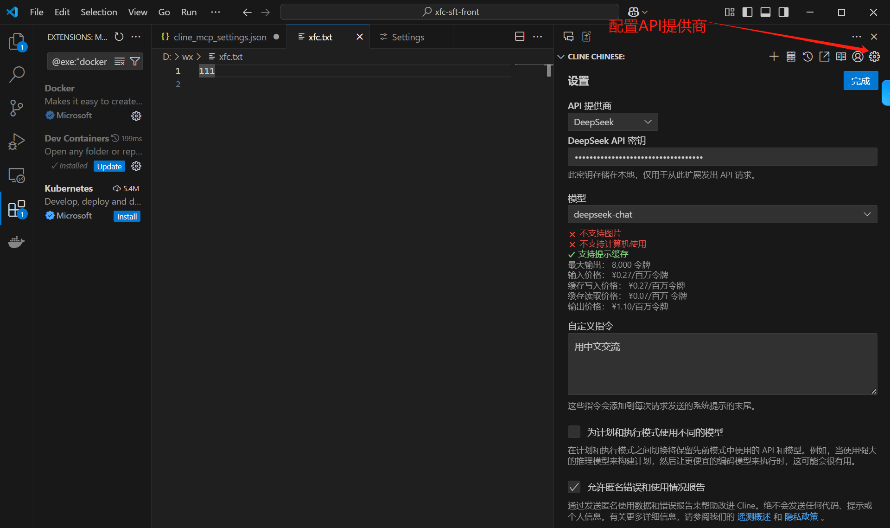
Task: Click Cline history clock icon
Action: coord(807,57)
